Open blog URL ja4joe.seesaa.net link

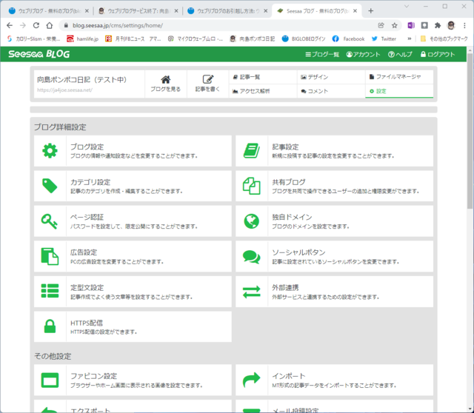[x=64, y=90]
